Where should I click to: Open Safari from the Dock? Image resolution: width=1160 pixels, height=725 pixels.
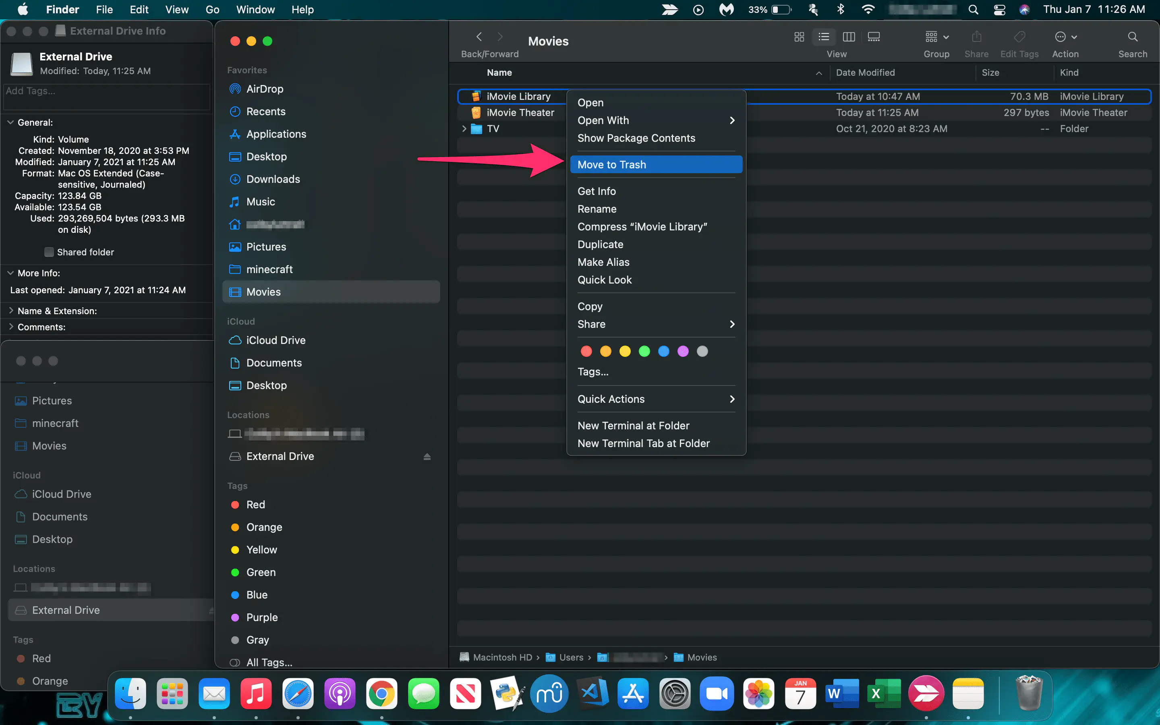(298, 693)
